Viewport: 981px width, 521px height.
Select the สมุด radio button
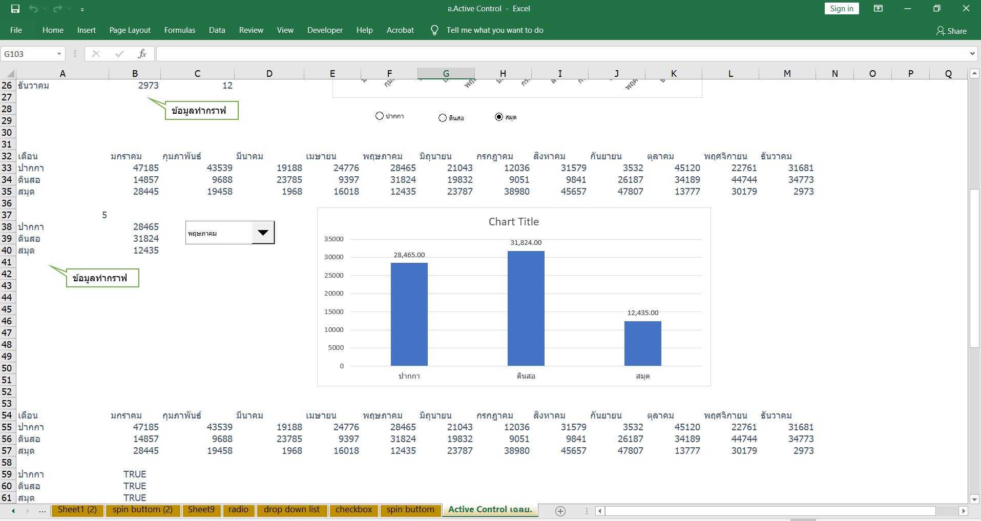click(499, 117)
